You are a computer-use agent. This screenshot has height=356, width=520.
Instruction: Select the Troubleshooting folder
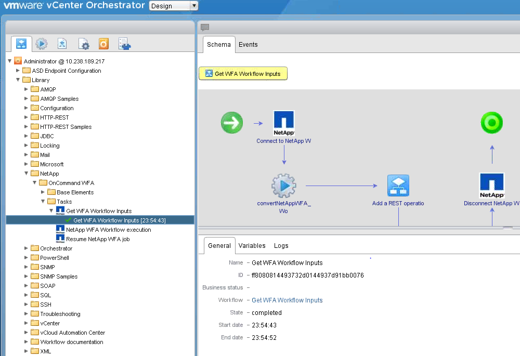(60, 314)
